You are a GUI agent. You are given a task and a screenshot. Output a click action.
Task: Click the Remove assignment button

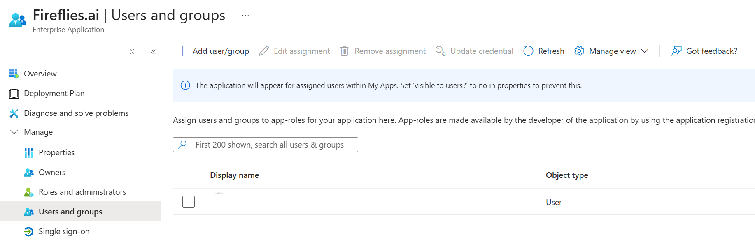click(x=383, y=51)
